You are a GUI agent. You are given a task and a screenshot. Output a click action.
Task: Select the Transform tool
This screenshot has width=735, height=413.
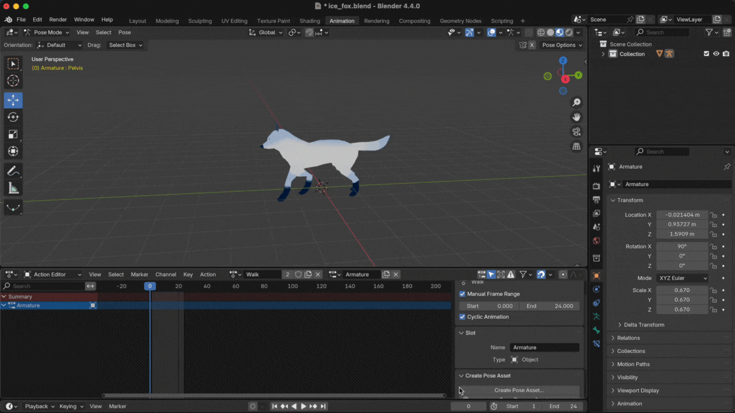coord(13,151)
